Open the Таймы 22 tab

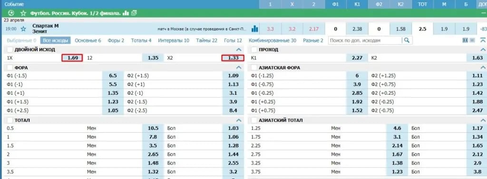pyautogui.click(x=206, y=40)
